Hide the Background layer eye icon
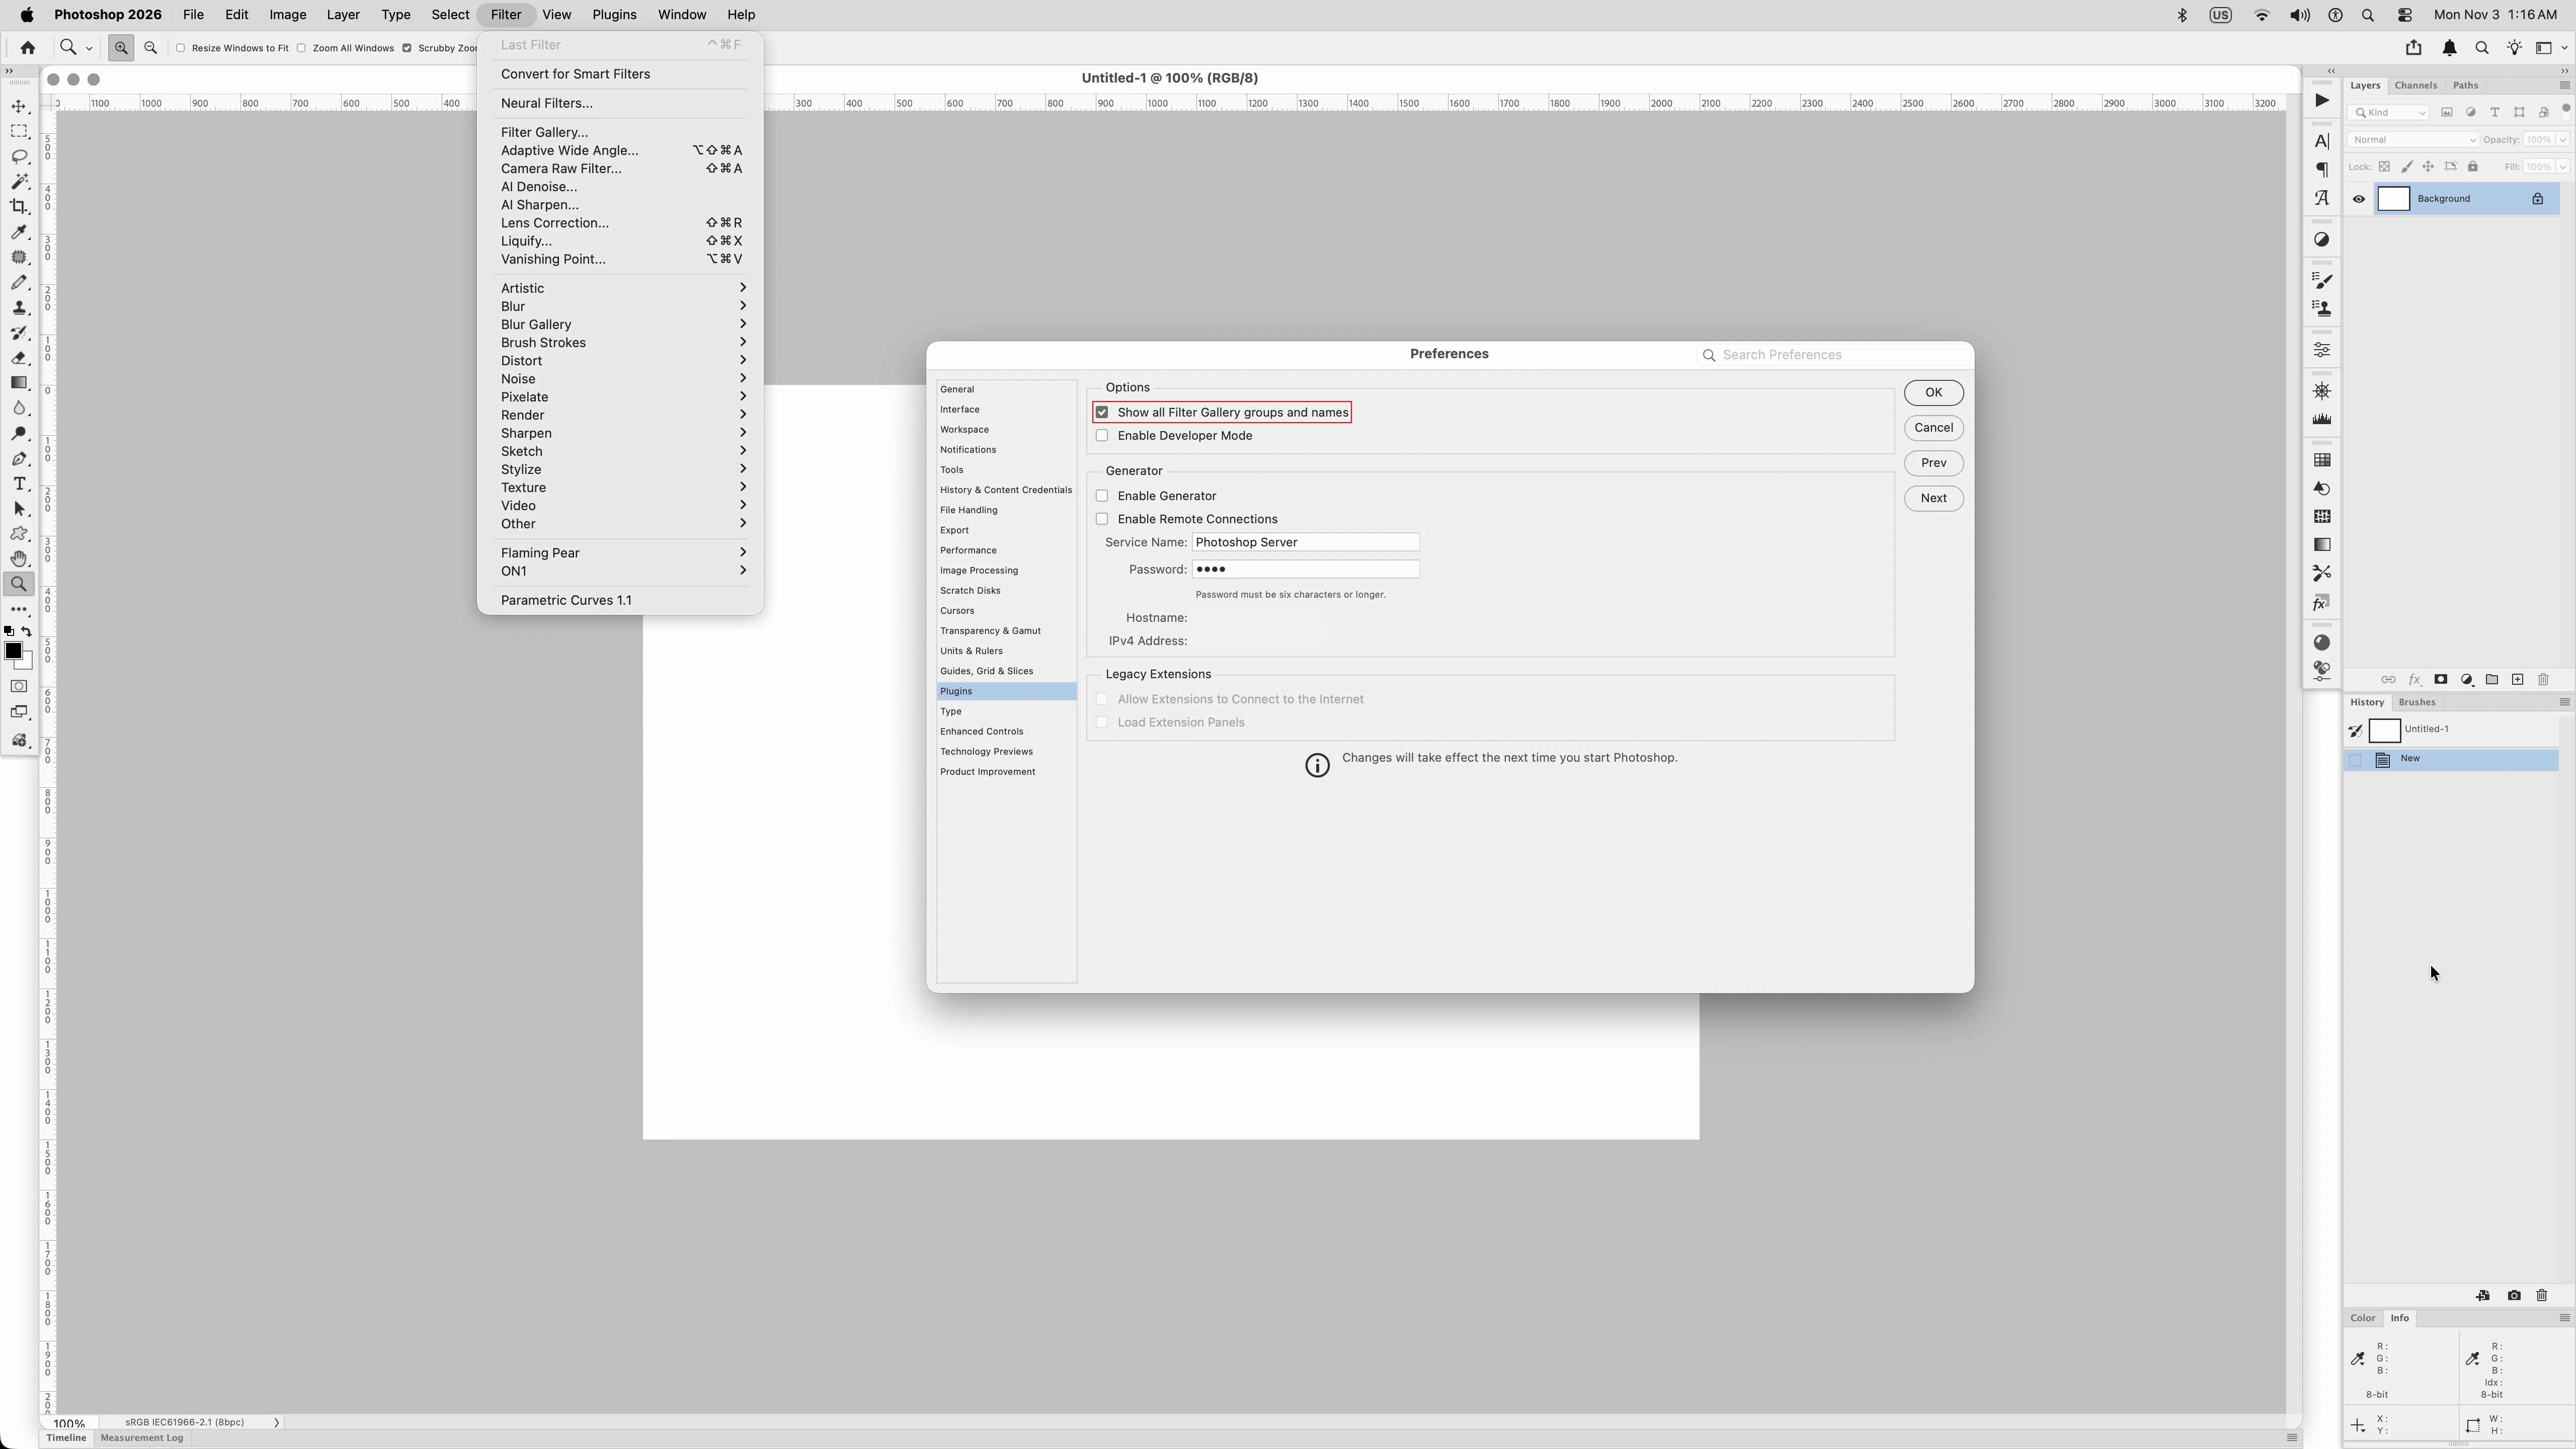Viewport: 2576px width, 1449px height. [2359, 199]
